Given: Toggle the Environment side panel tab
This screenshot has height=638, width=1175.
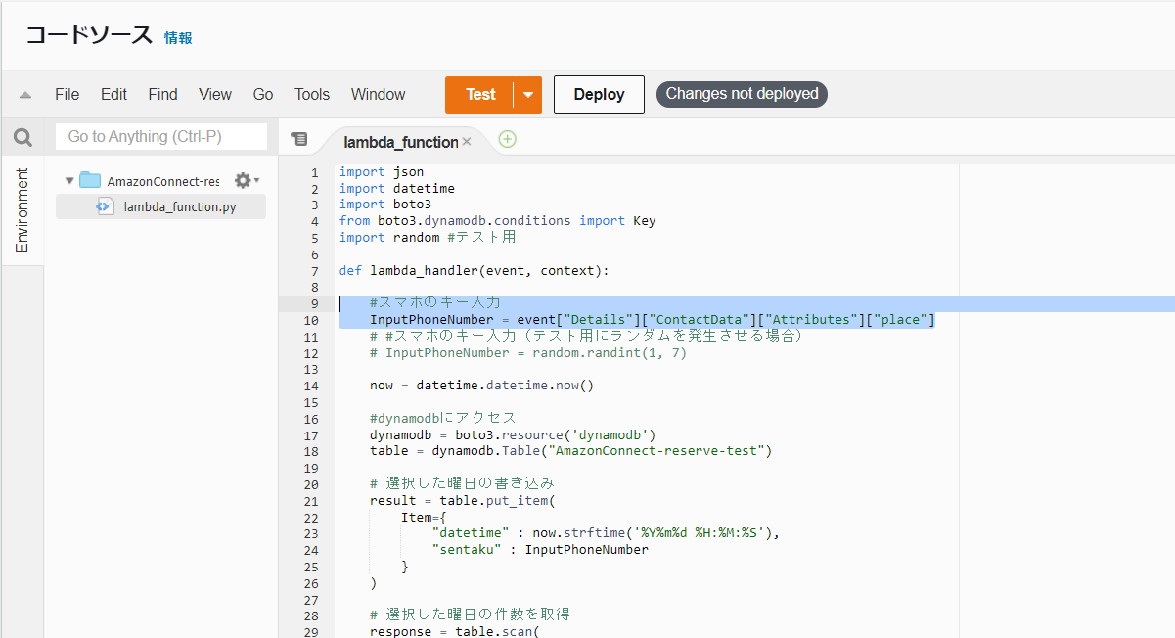Looking at the screenshot, I should 22,210.
